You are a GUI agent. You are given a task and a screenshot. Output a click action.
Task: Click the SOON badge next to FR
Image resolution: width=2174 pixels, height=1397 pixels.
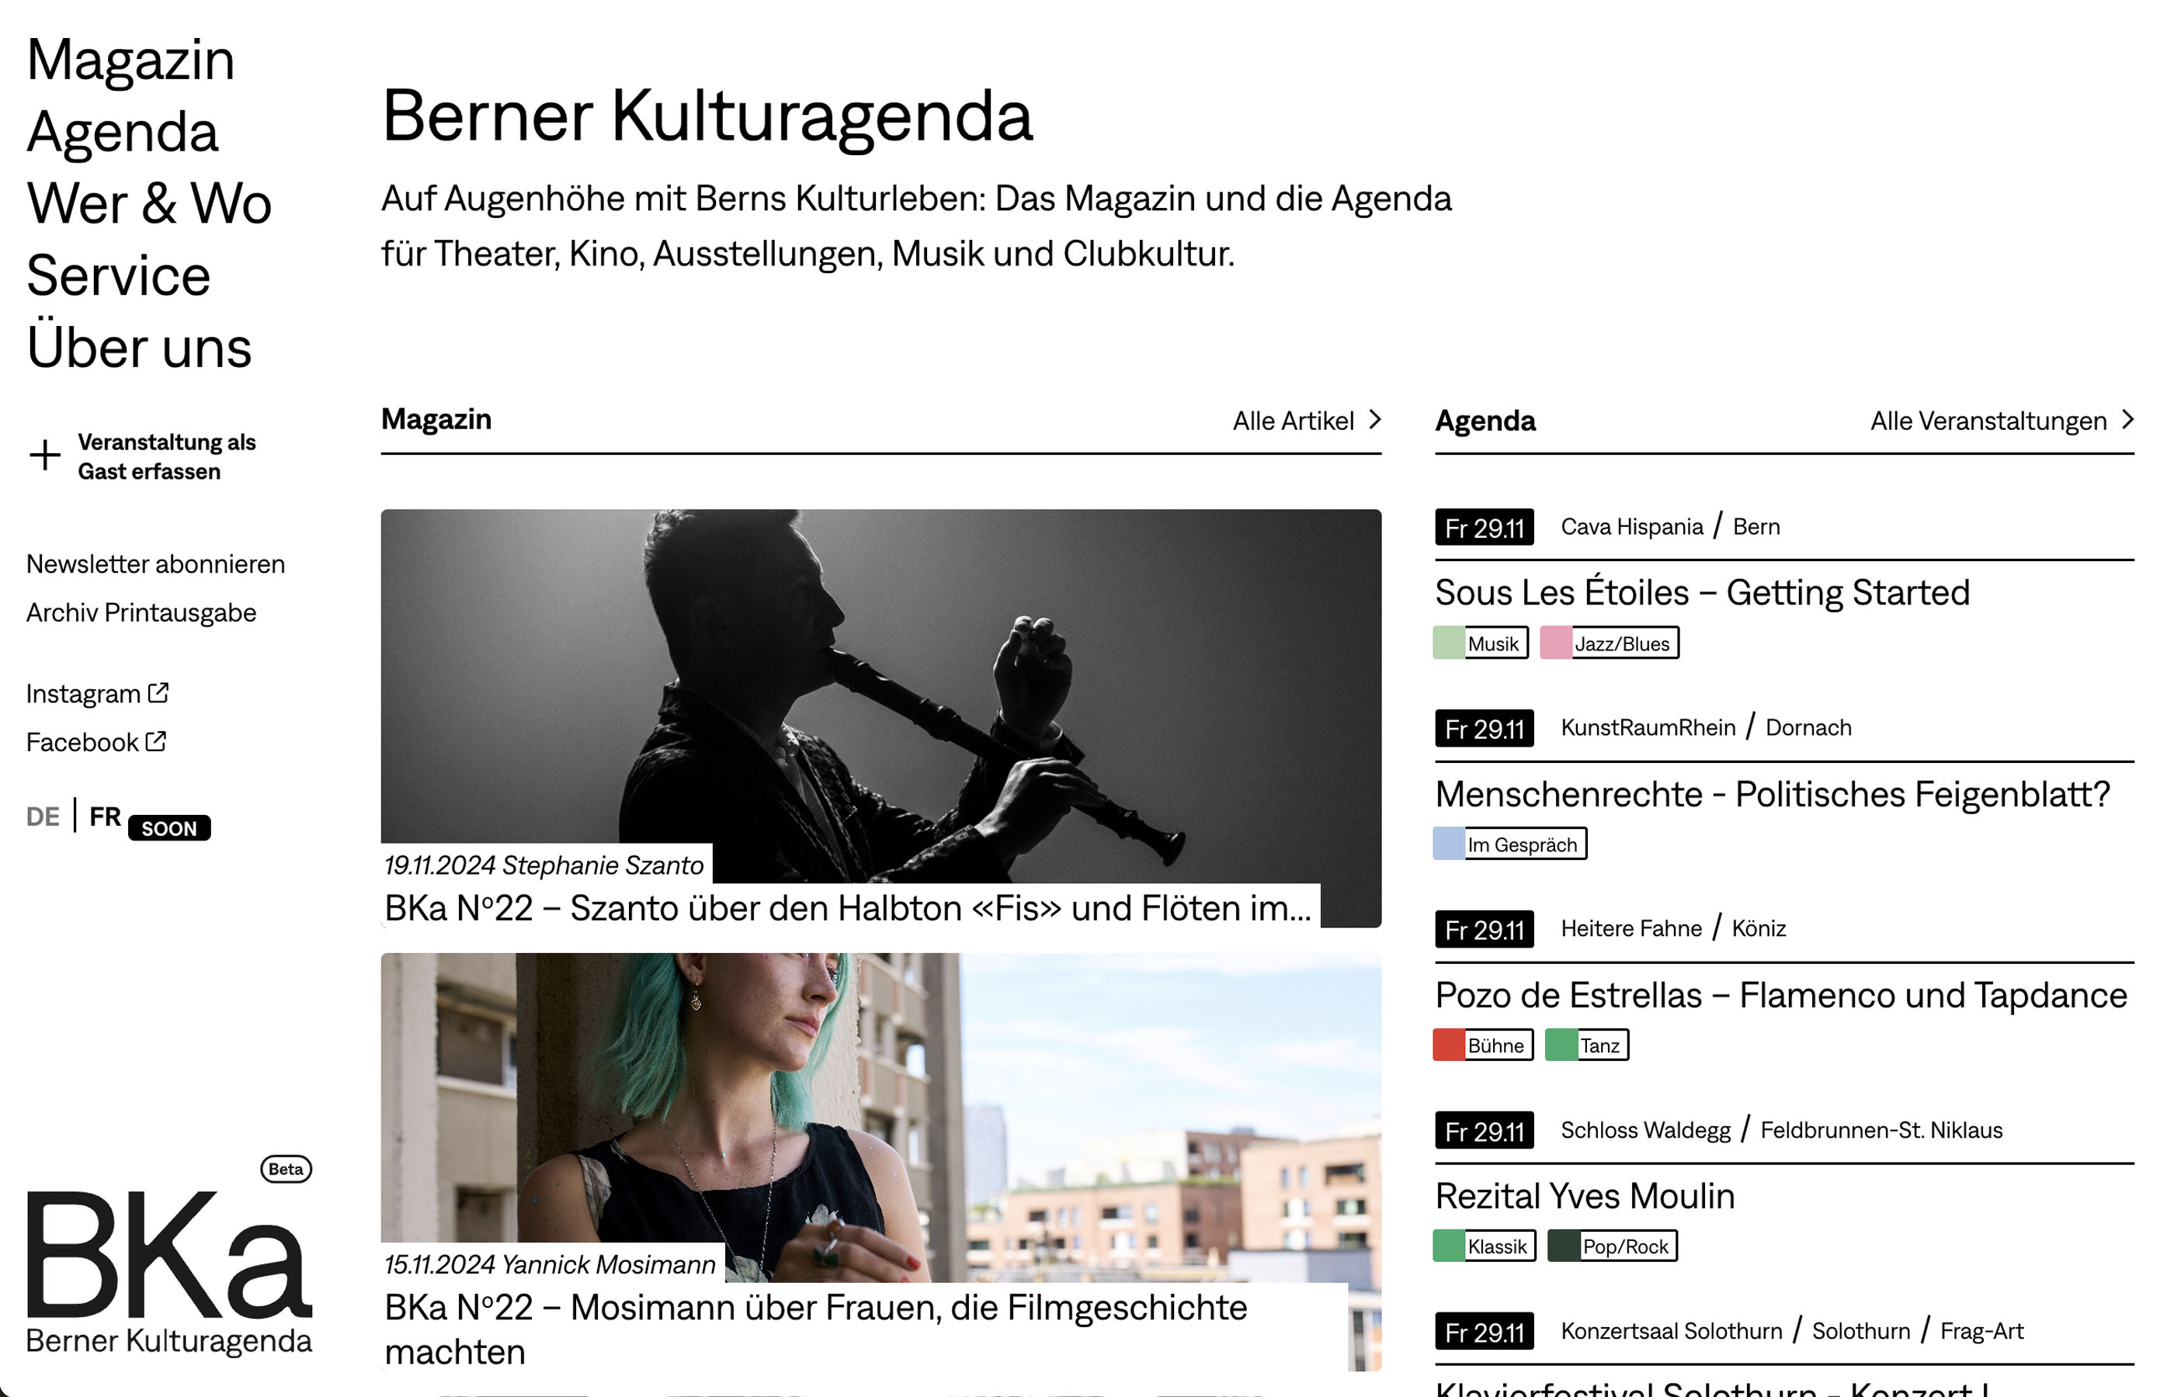click(x=168, y=828)
